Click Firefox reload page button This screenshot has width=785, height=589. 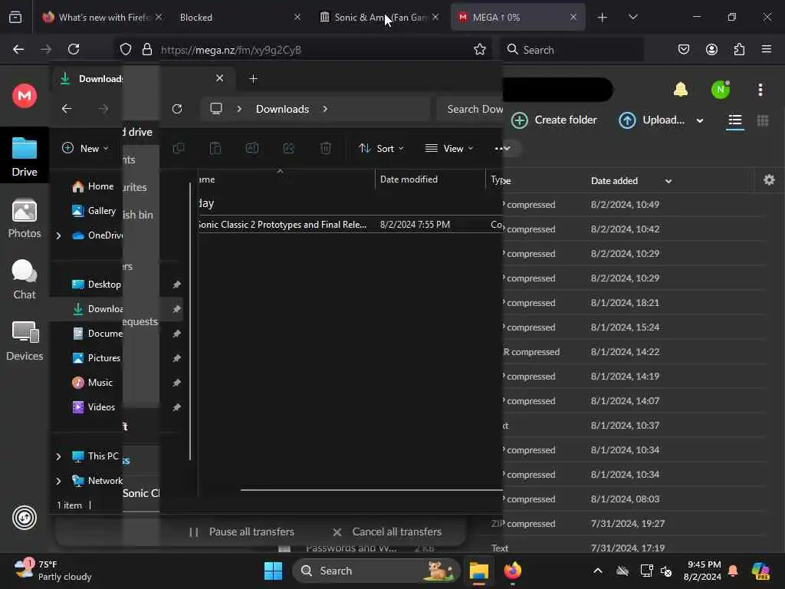pos(74,49)
